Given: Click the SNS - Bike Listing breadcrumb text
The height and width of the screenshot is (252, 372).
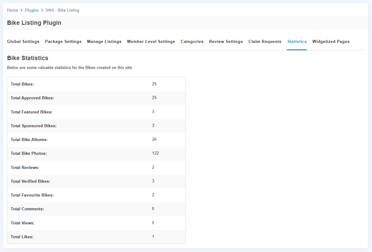Looking at the screenshot, I should click(62, 10).
